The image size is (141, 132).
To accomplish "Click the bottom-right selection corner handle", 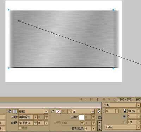I will click(113, 68).
